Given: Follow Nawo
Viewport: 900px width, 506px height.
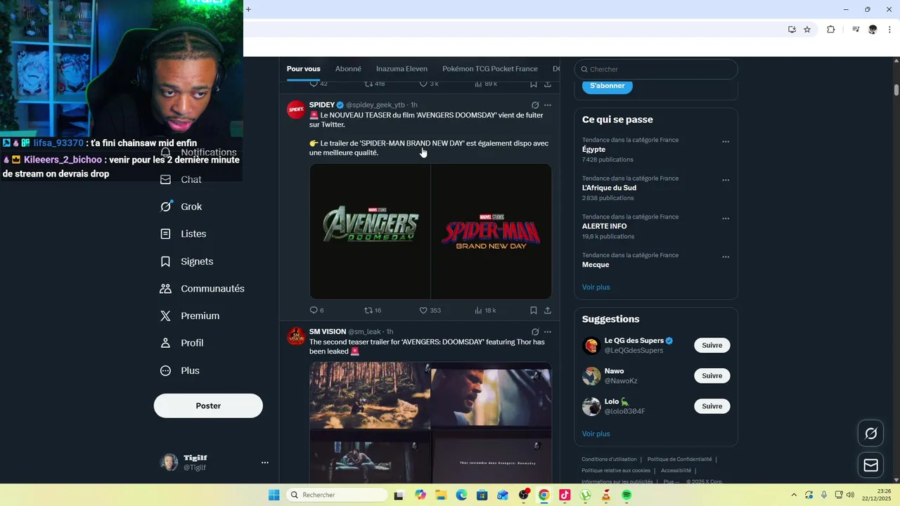Looking at the screenshot, I should tap(712, 376).
